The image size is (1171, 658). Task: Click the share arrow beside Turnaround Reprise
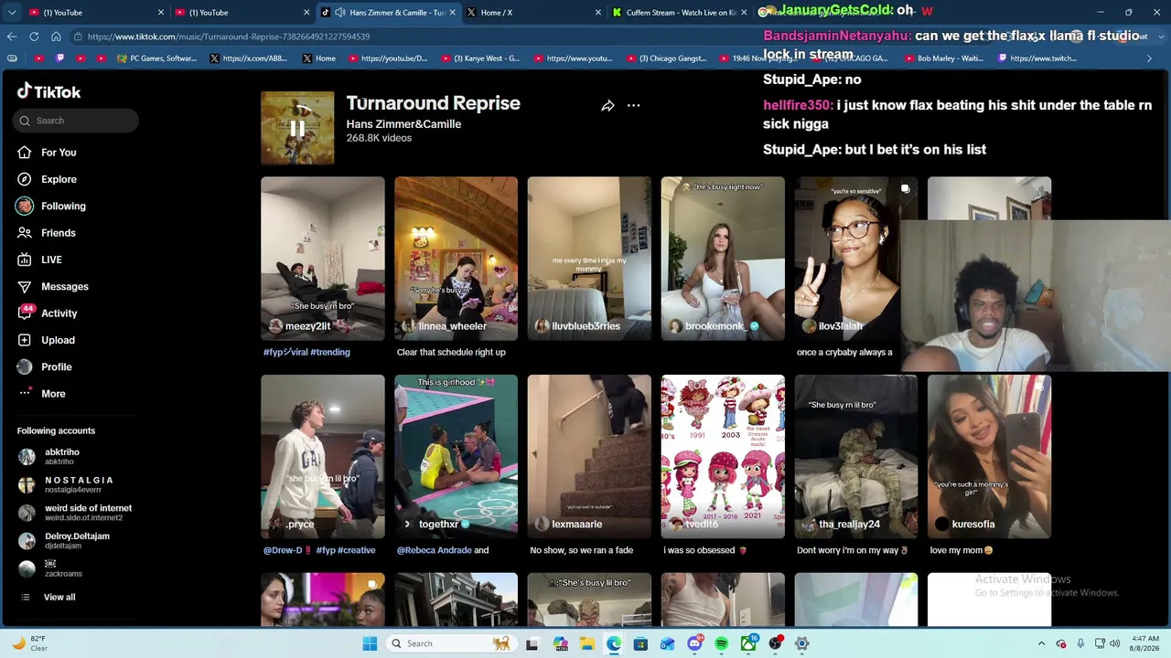click(x=607, y=106)
